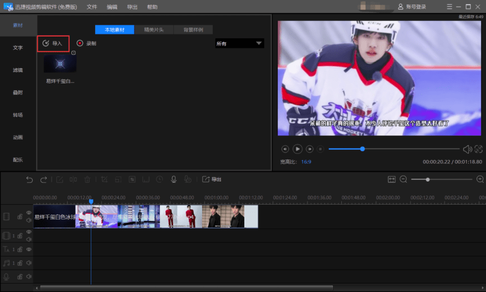Open 滤镜 sidebar panel
The height and width of the screenshot is (292, 486).
[18, 70]
